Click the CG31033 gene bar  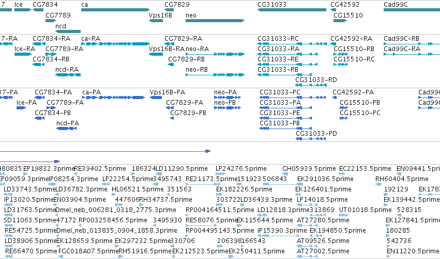pos(292,10)
